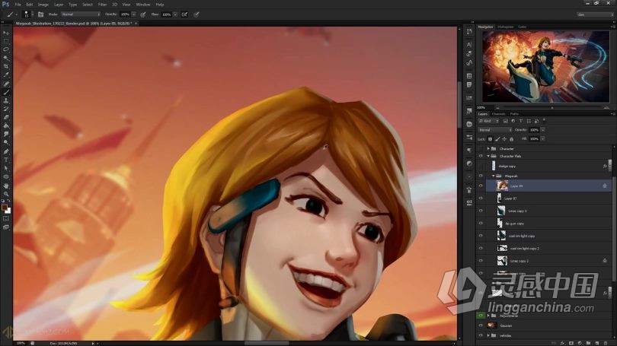
Task: Open the Filter menu
Action: [102, 5]
